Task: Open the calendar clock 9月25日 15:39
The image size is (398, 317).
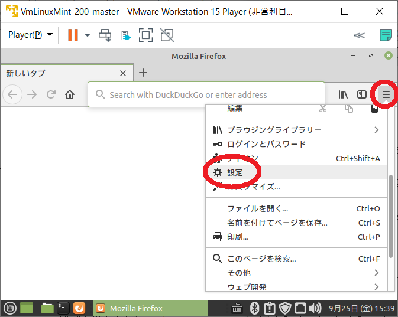Action: click(x=362, y=308)
